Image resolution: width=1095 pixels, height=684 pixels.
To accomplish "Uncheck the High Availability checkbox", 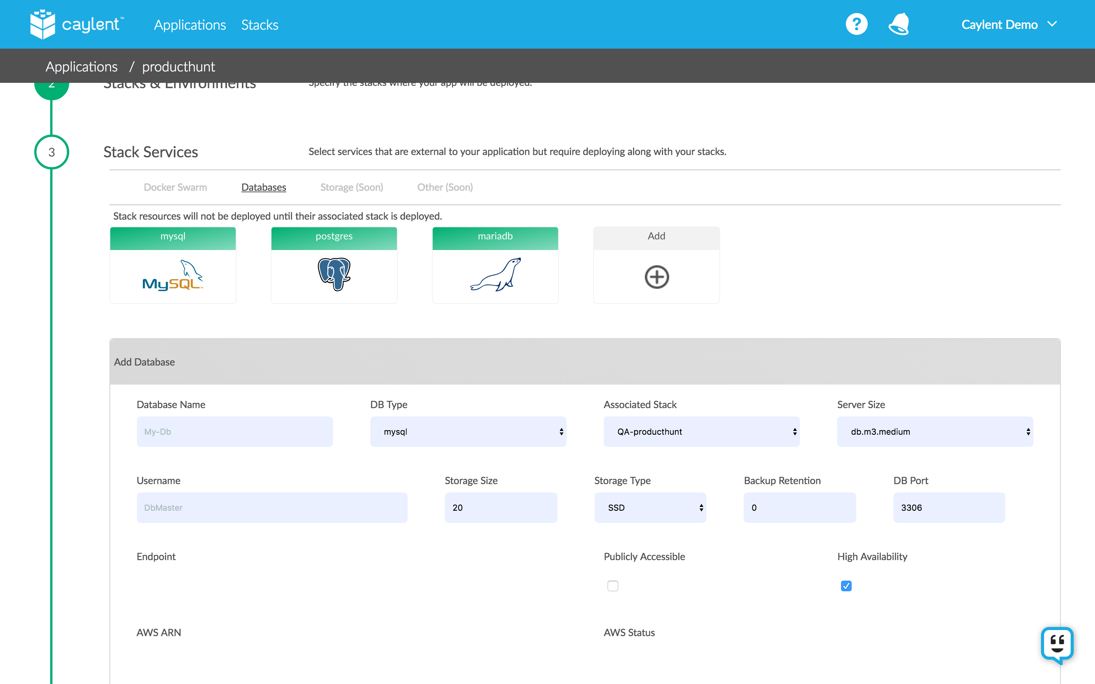I will [x=846, y=586].
